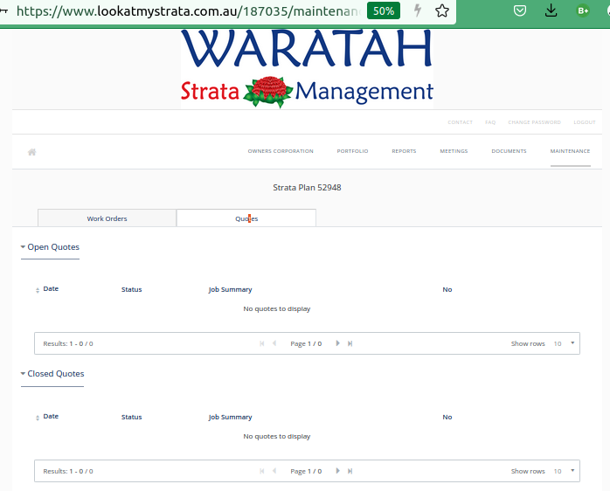Image resolution: width=610 pixels, height=491 pixels.
Task: Open the Maintenance menu
Action: tap(570, 151)
